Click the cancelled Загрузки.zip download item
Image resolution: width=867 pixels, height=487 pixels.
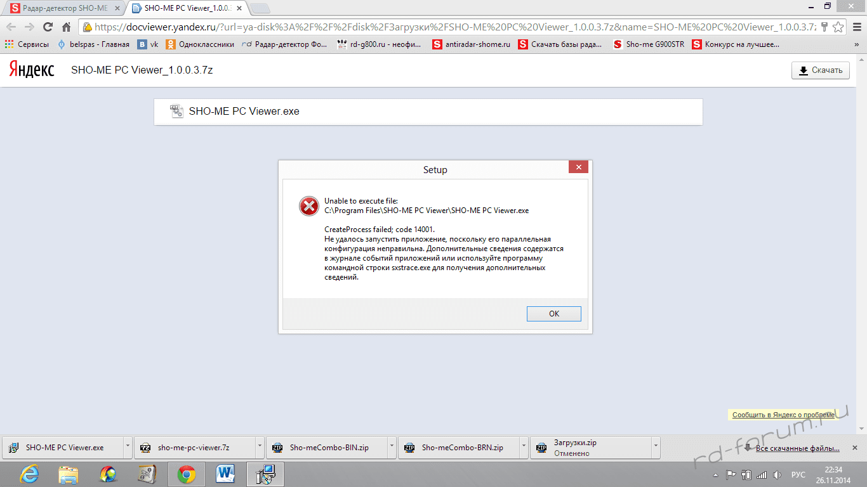(590, 448)
